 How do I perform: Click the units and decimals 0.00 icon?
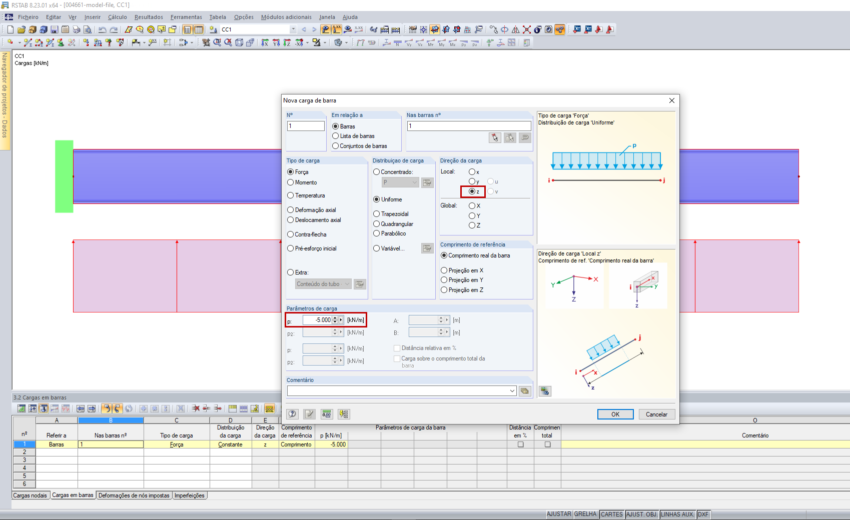pyautogui.click(x=327, y=414)
